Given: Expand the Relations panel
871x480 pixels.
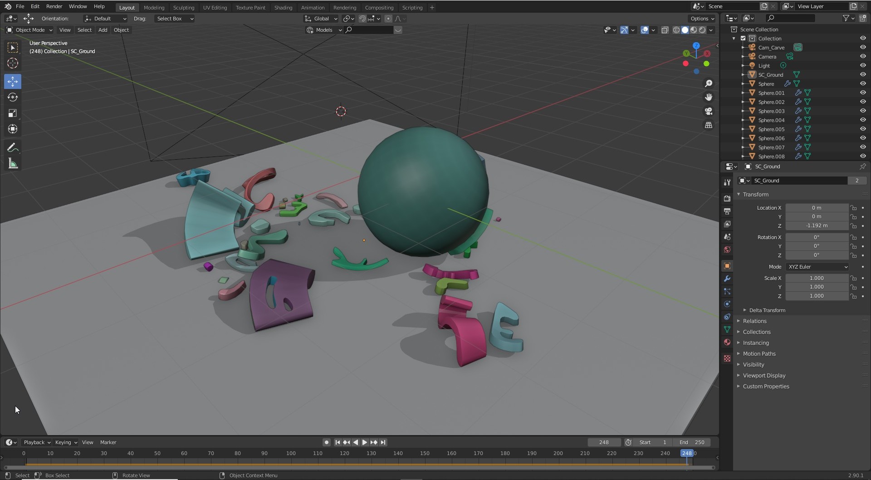Looking at the screenshot, I should [754, 321].
